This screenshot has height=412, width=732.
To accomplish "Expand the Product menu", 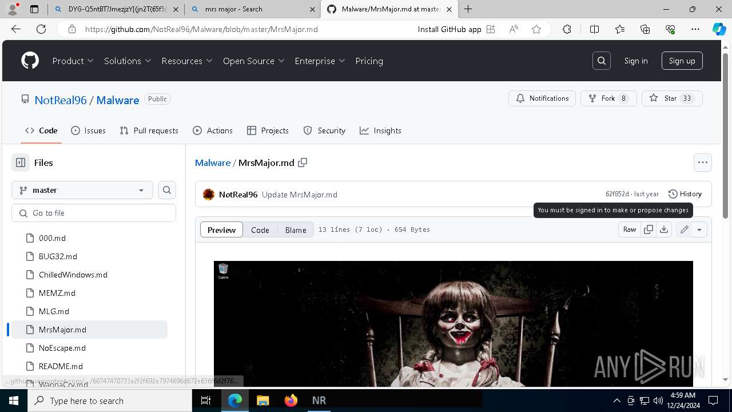I will [x=73, y=61].
